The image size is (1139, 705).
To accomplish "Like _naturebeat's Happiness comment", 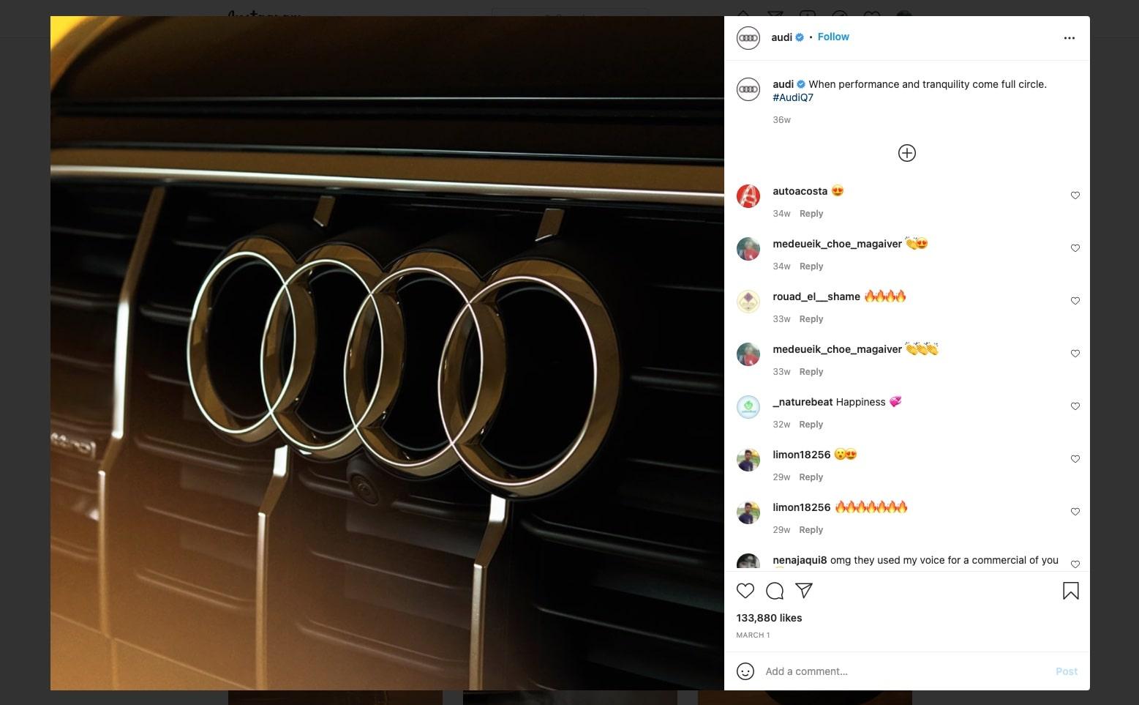I will [x=1075, y=406].
